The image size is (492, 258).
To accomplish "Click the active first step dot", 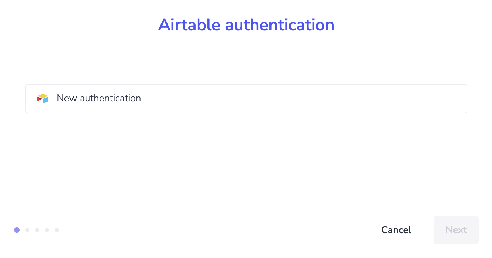I will 17,230.
